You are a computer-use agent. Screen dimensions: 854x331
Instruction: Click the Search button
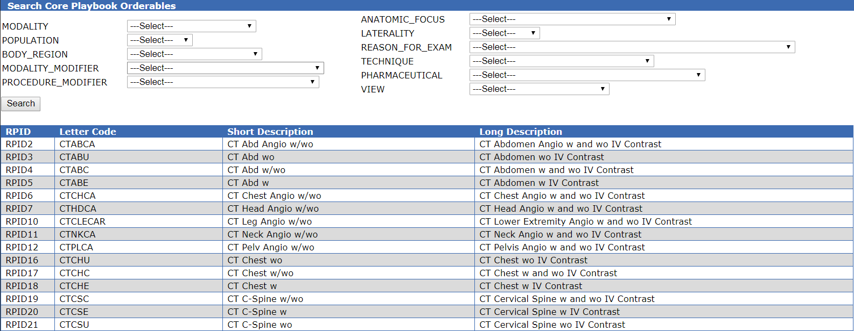[21, 104]
